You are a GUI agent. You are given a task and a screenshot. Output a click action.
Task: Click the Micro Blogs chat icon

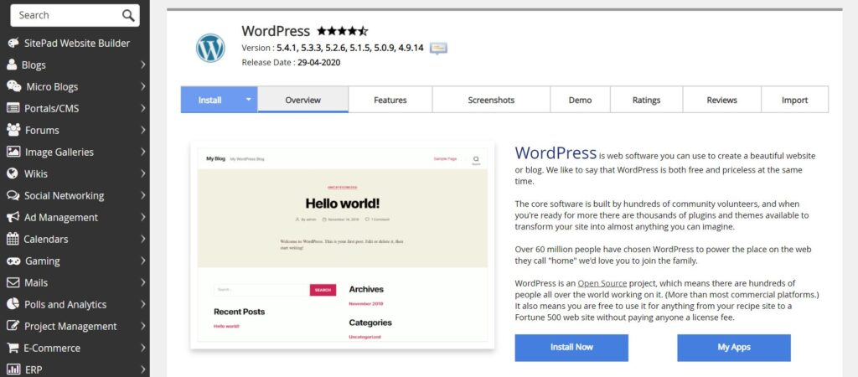click(x=13, y=86)
